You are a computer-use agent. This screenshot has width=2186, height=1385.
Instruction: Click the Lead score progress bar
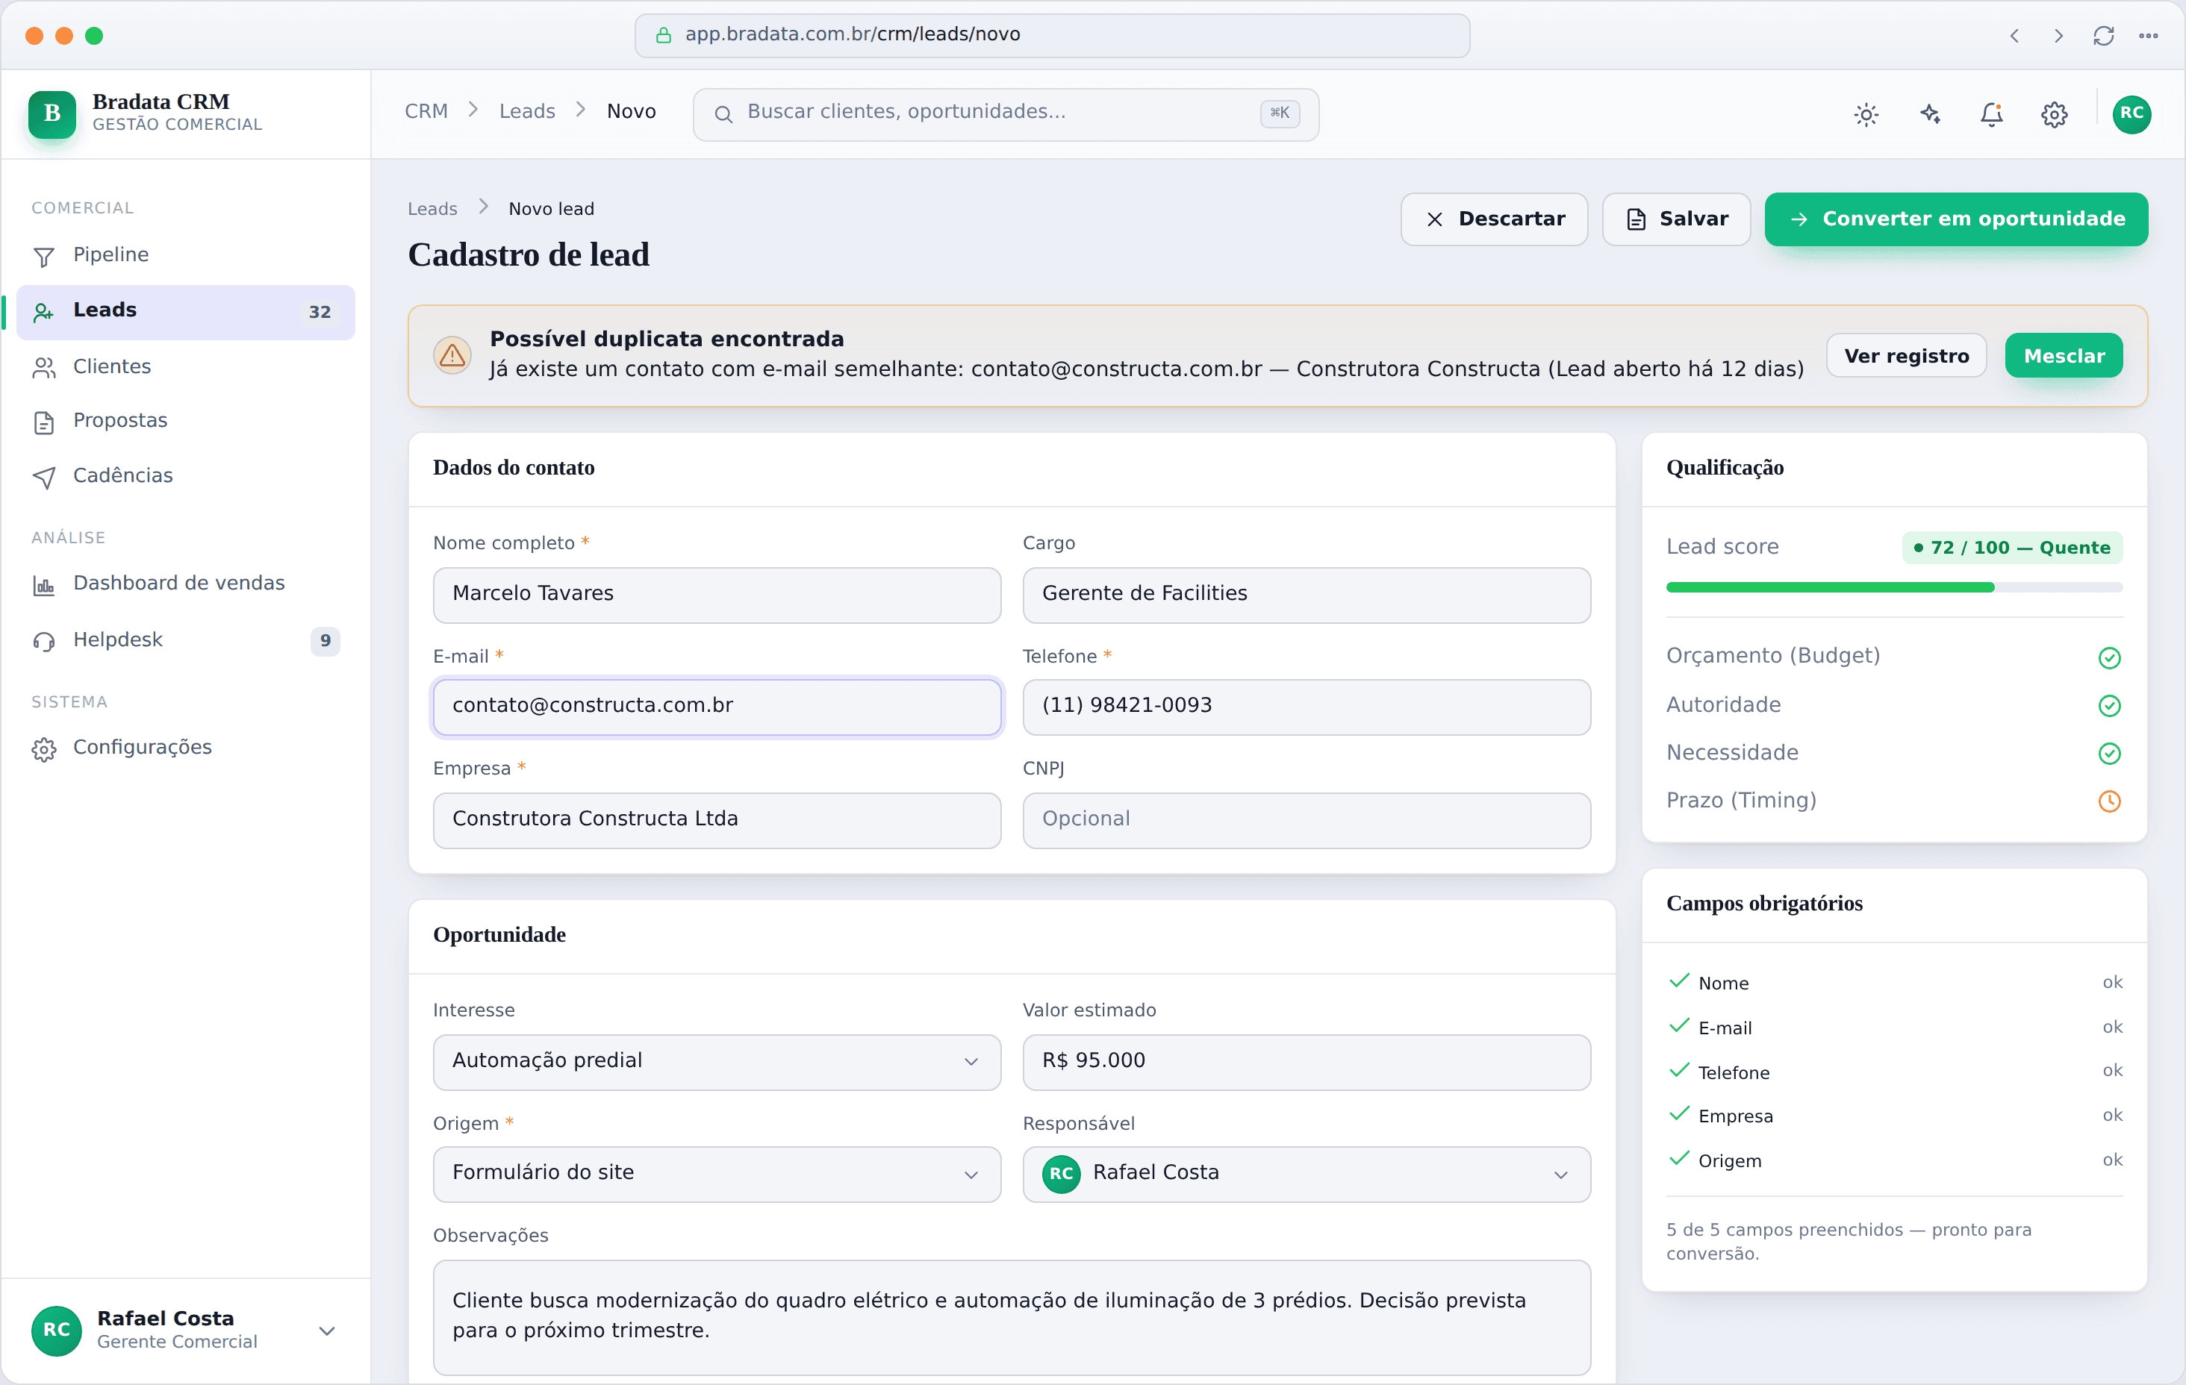coord(1893,587)
